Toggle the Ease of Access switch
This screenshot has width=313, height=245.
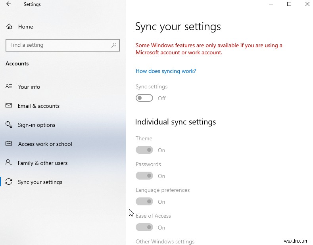144,227
